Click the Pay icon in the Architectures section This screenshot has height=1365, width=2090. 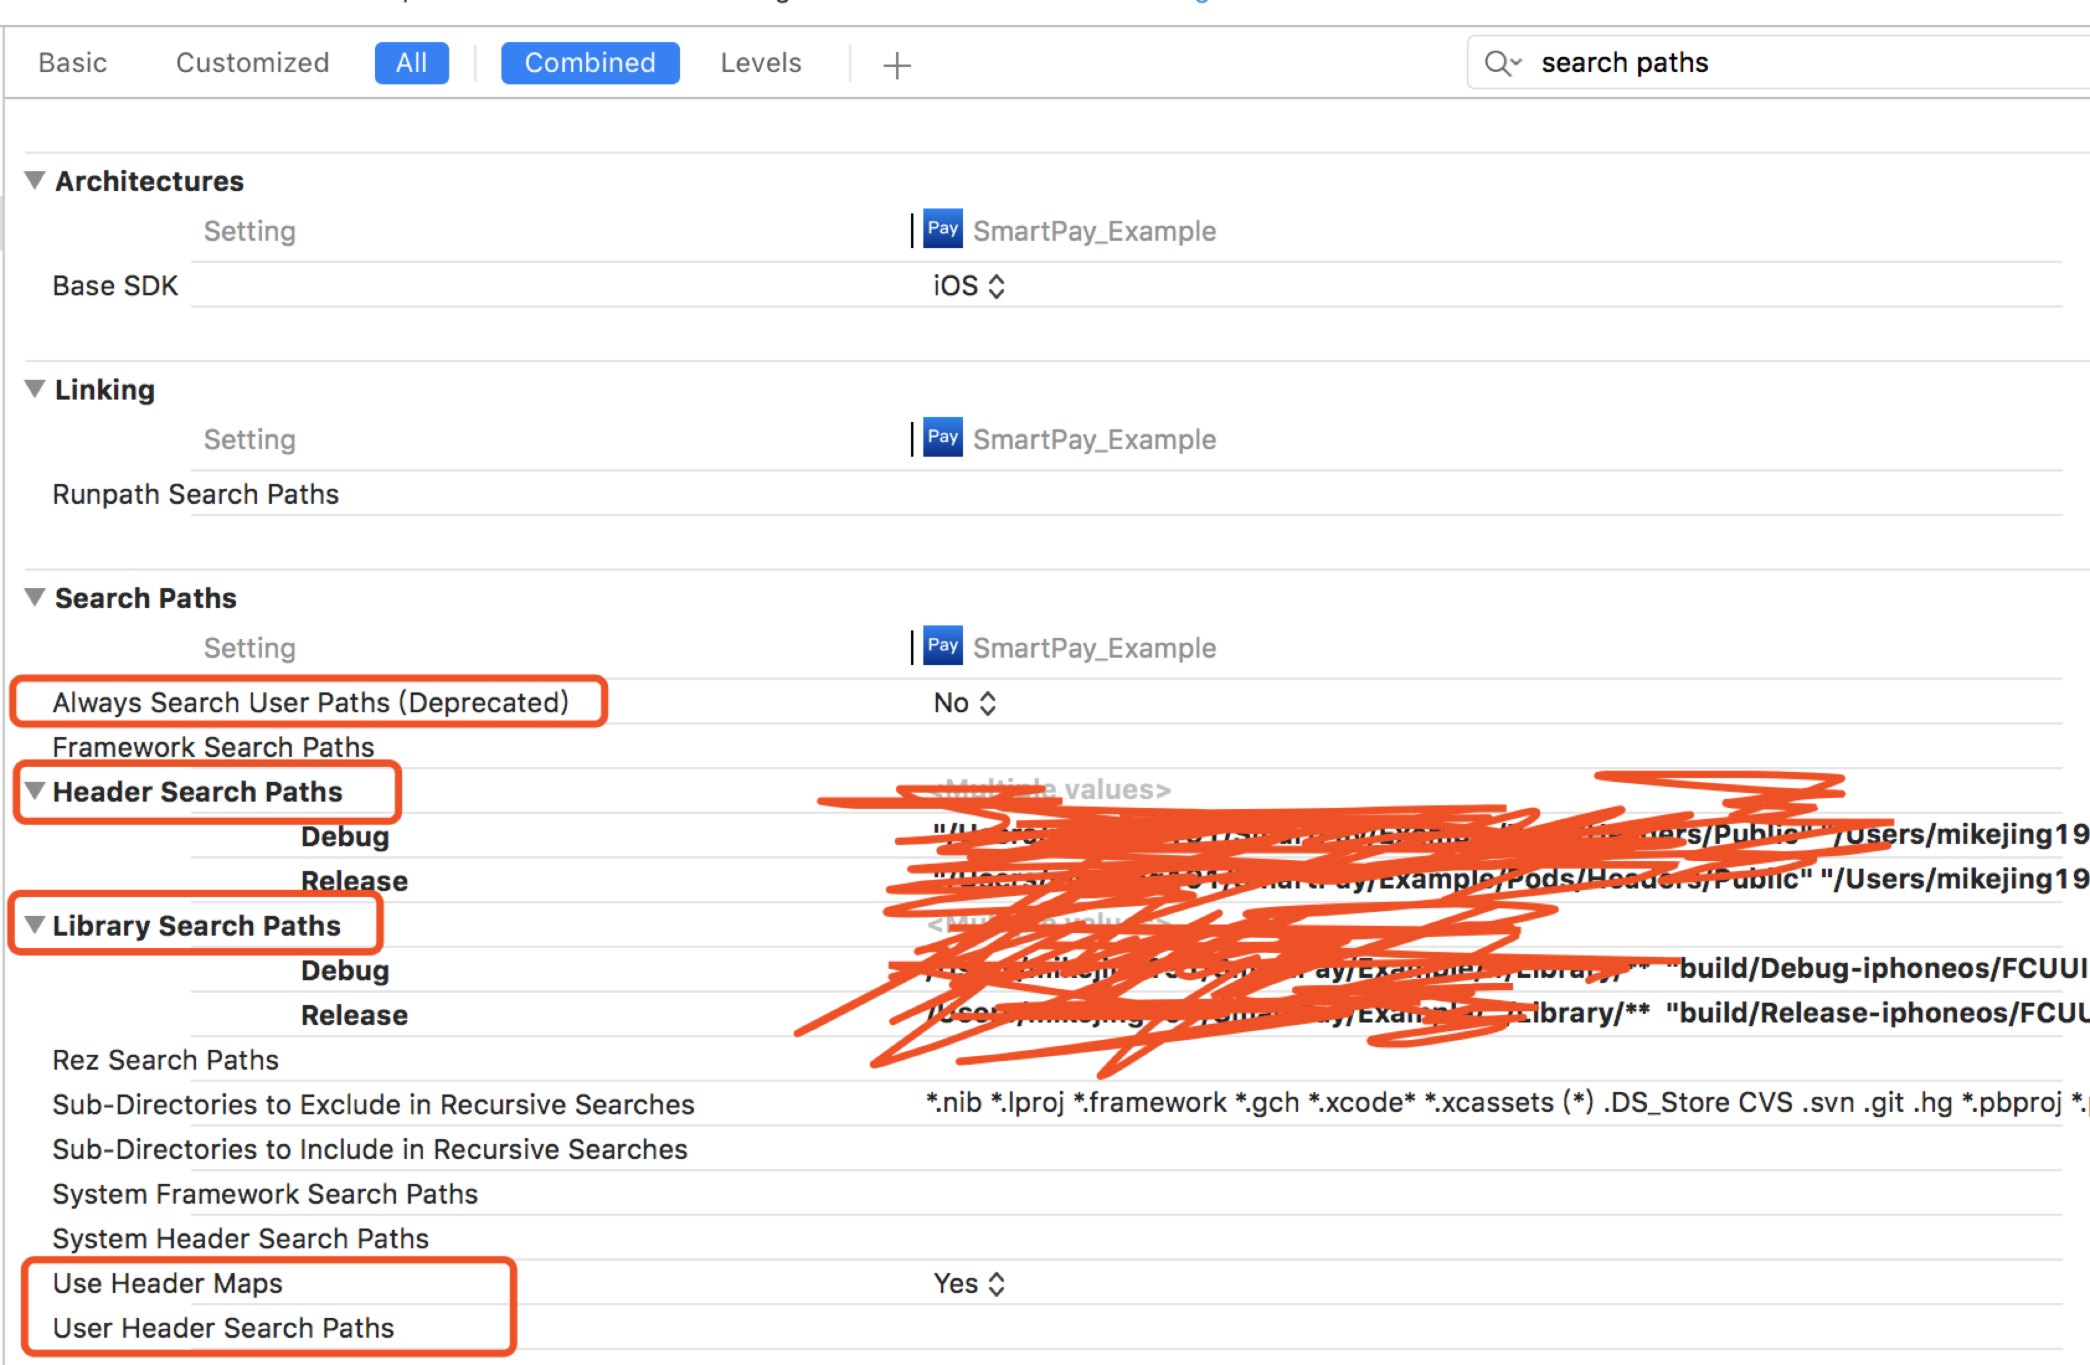click(942, 229)
